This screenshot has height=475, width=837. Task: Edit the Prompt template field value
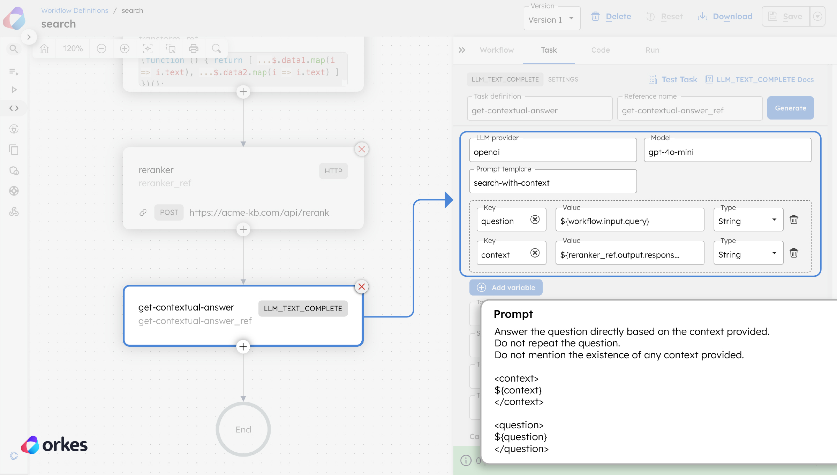tap(552, 183)
